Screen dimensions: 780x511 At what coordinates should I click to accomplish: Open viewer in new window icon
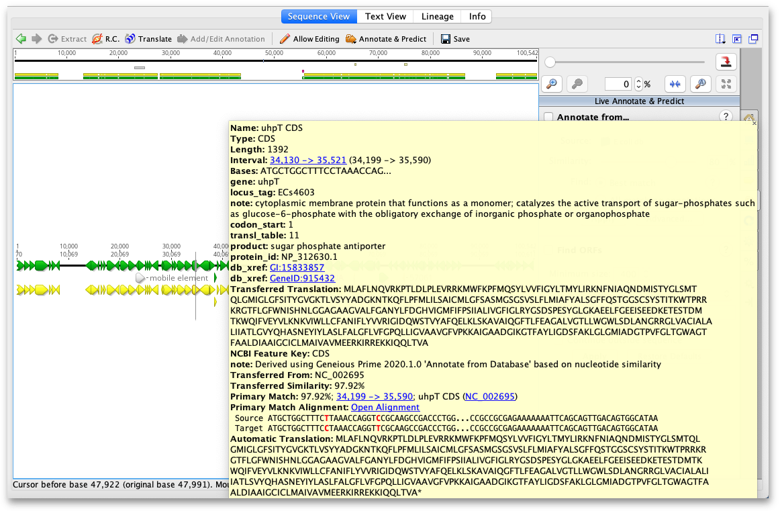753,39
